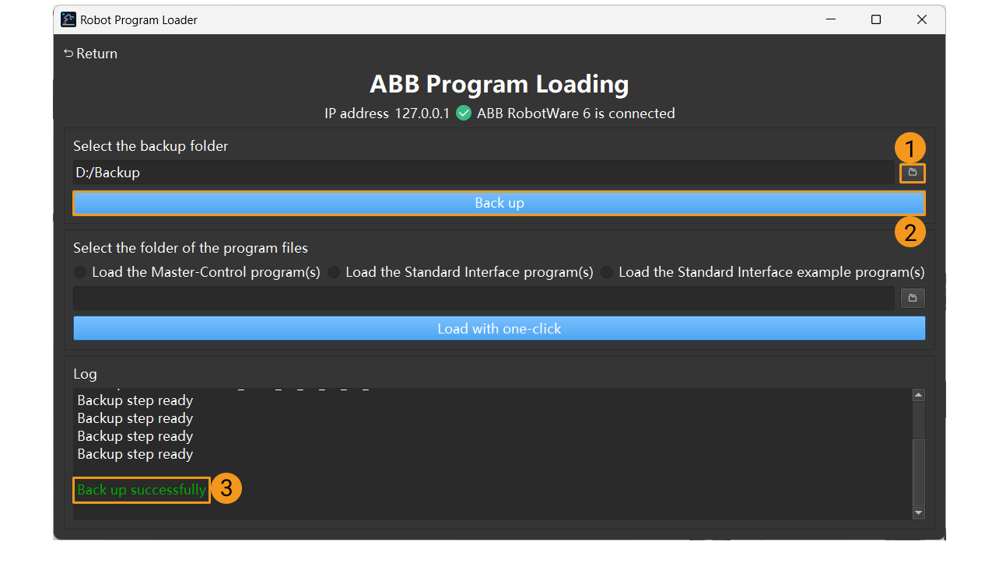Click the green RobotWare connected checkmark icon
The width and height of the screenshot is (992, 566).
(463, 113)
